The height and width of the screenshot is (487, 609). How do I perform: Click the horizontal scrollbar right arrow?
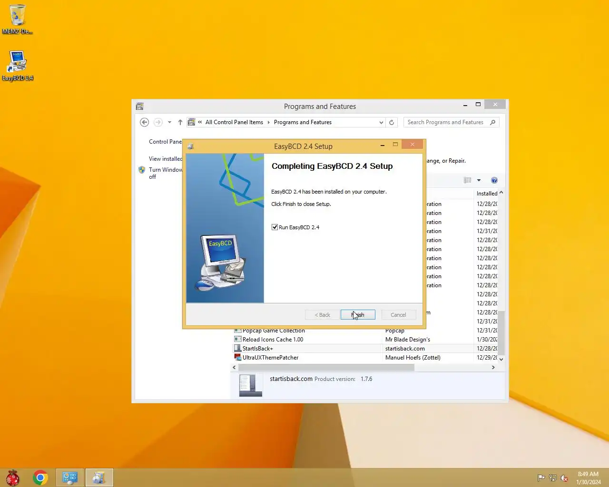(x=493, y=367)
